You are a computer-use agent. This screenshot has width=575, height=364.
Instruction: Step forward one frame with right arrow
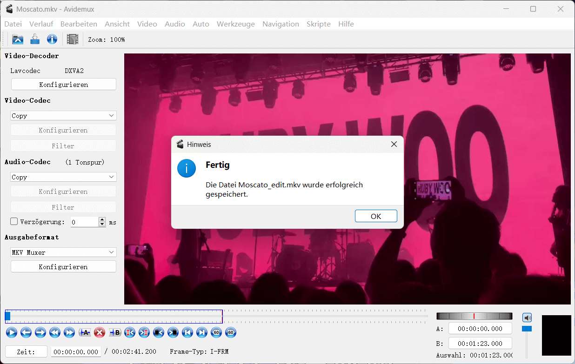pos(40,332)
